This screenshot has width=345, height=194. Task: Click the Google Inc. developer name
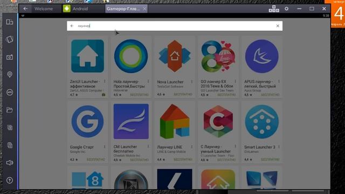78,152
